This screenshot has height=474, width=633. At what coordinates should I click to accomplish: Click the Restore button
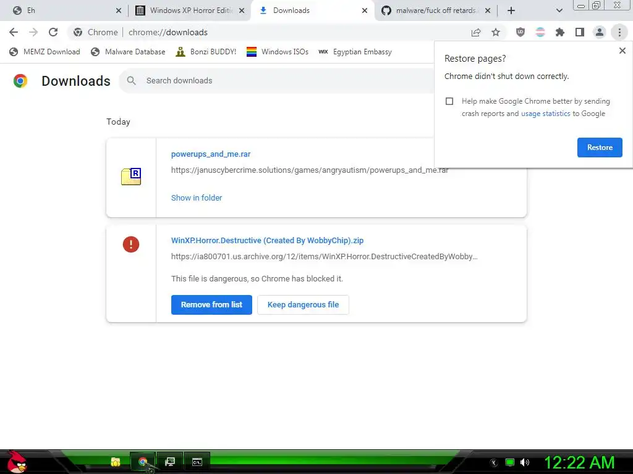click(600, 148)
